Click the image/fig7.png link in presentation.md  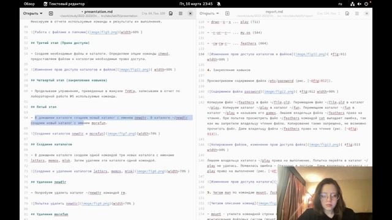pos(121,134)
